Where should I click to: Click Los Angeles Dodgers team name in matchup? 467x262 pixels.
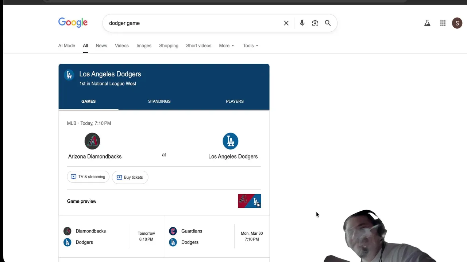[x=233, y=156]
